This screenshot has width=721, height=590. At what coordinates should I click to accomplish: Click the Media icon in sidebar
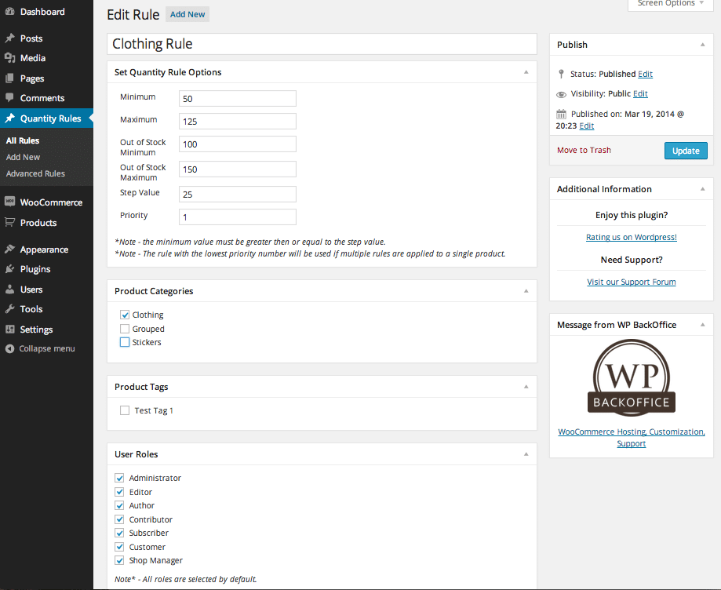tap(9, 58)
